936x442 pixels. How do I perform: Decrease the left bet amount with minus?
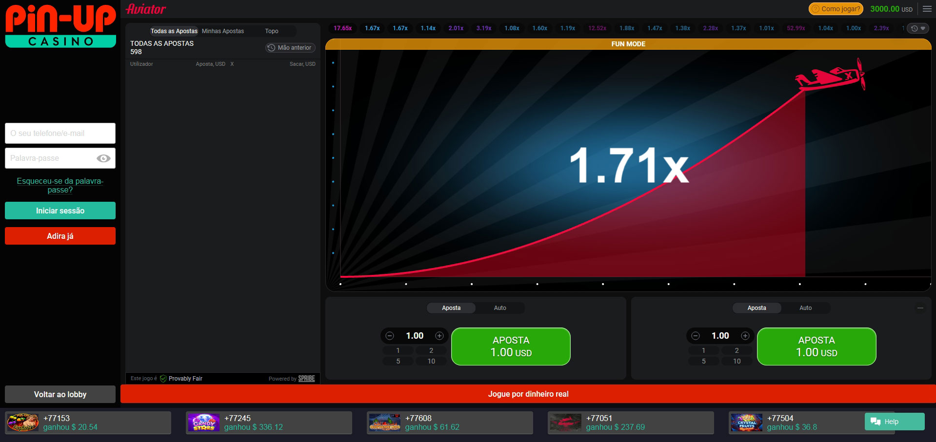point(390,336)
